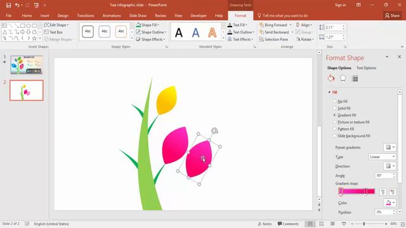Choose the black WordArt A style
The height and width of the screenshot is (228, 406).
coord(179,32)
